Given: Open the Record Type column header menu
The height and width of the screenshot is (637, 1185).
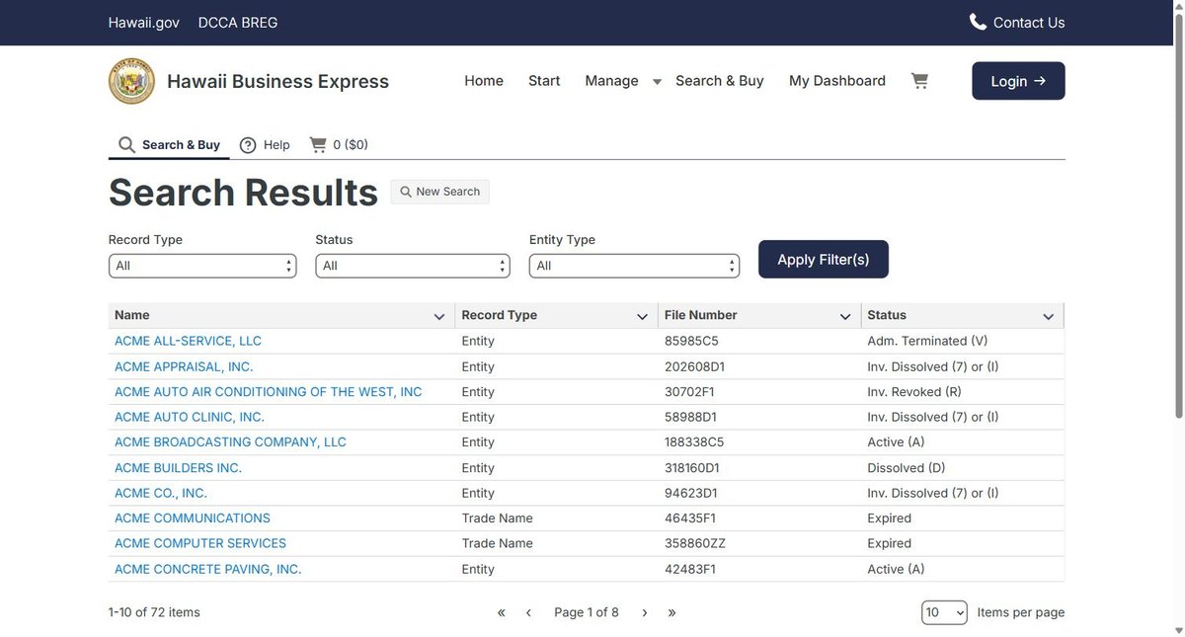Looking at the screenshot, I should click(x=642, y=316).
